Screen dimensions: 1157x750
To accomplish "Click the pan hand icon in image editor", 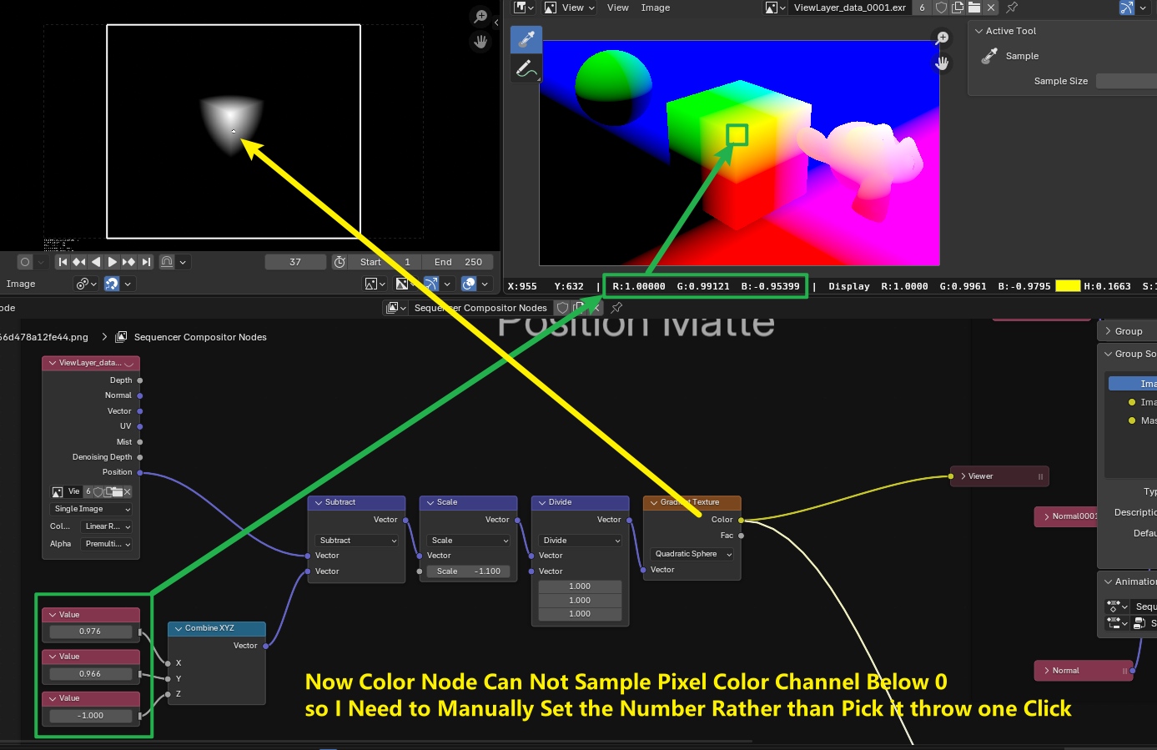I will 943,63.
